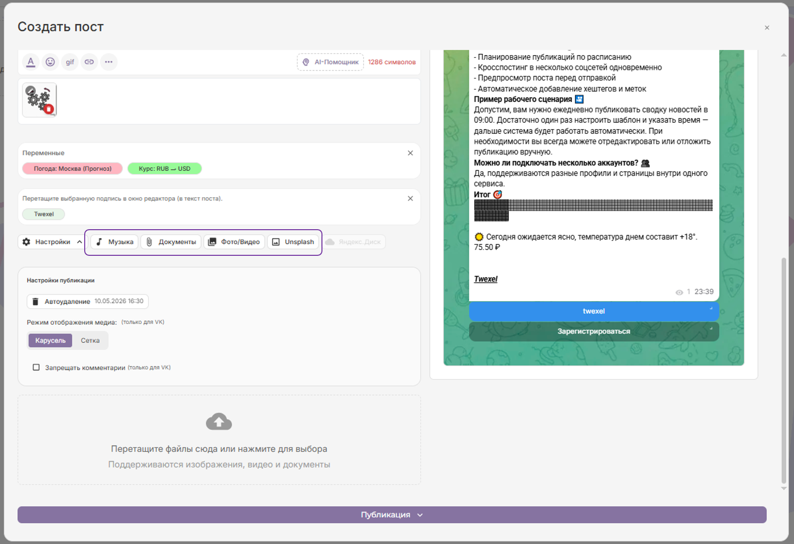Select the Погода Москва variable chip
Viewport: 794px width, 544px height.
click(73, 169)
